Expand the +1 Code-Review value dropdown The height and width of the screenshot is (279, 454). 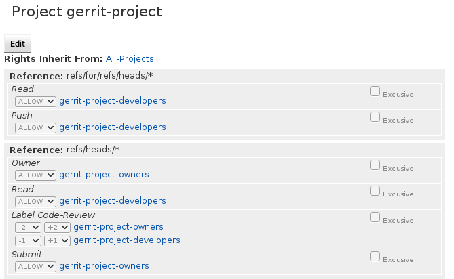pos(57,240)
